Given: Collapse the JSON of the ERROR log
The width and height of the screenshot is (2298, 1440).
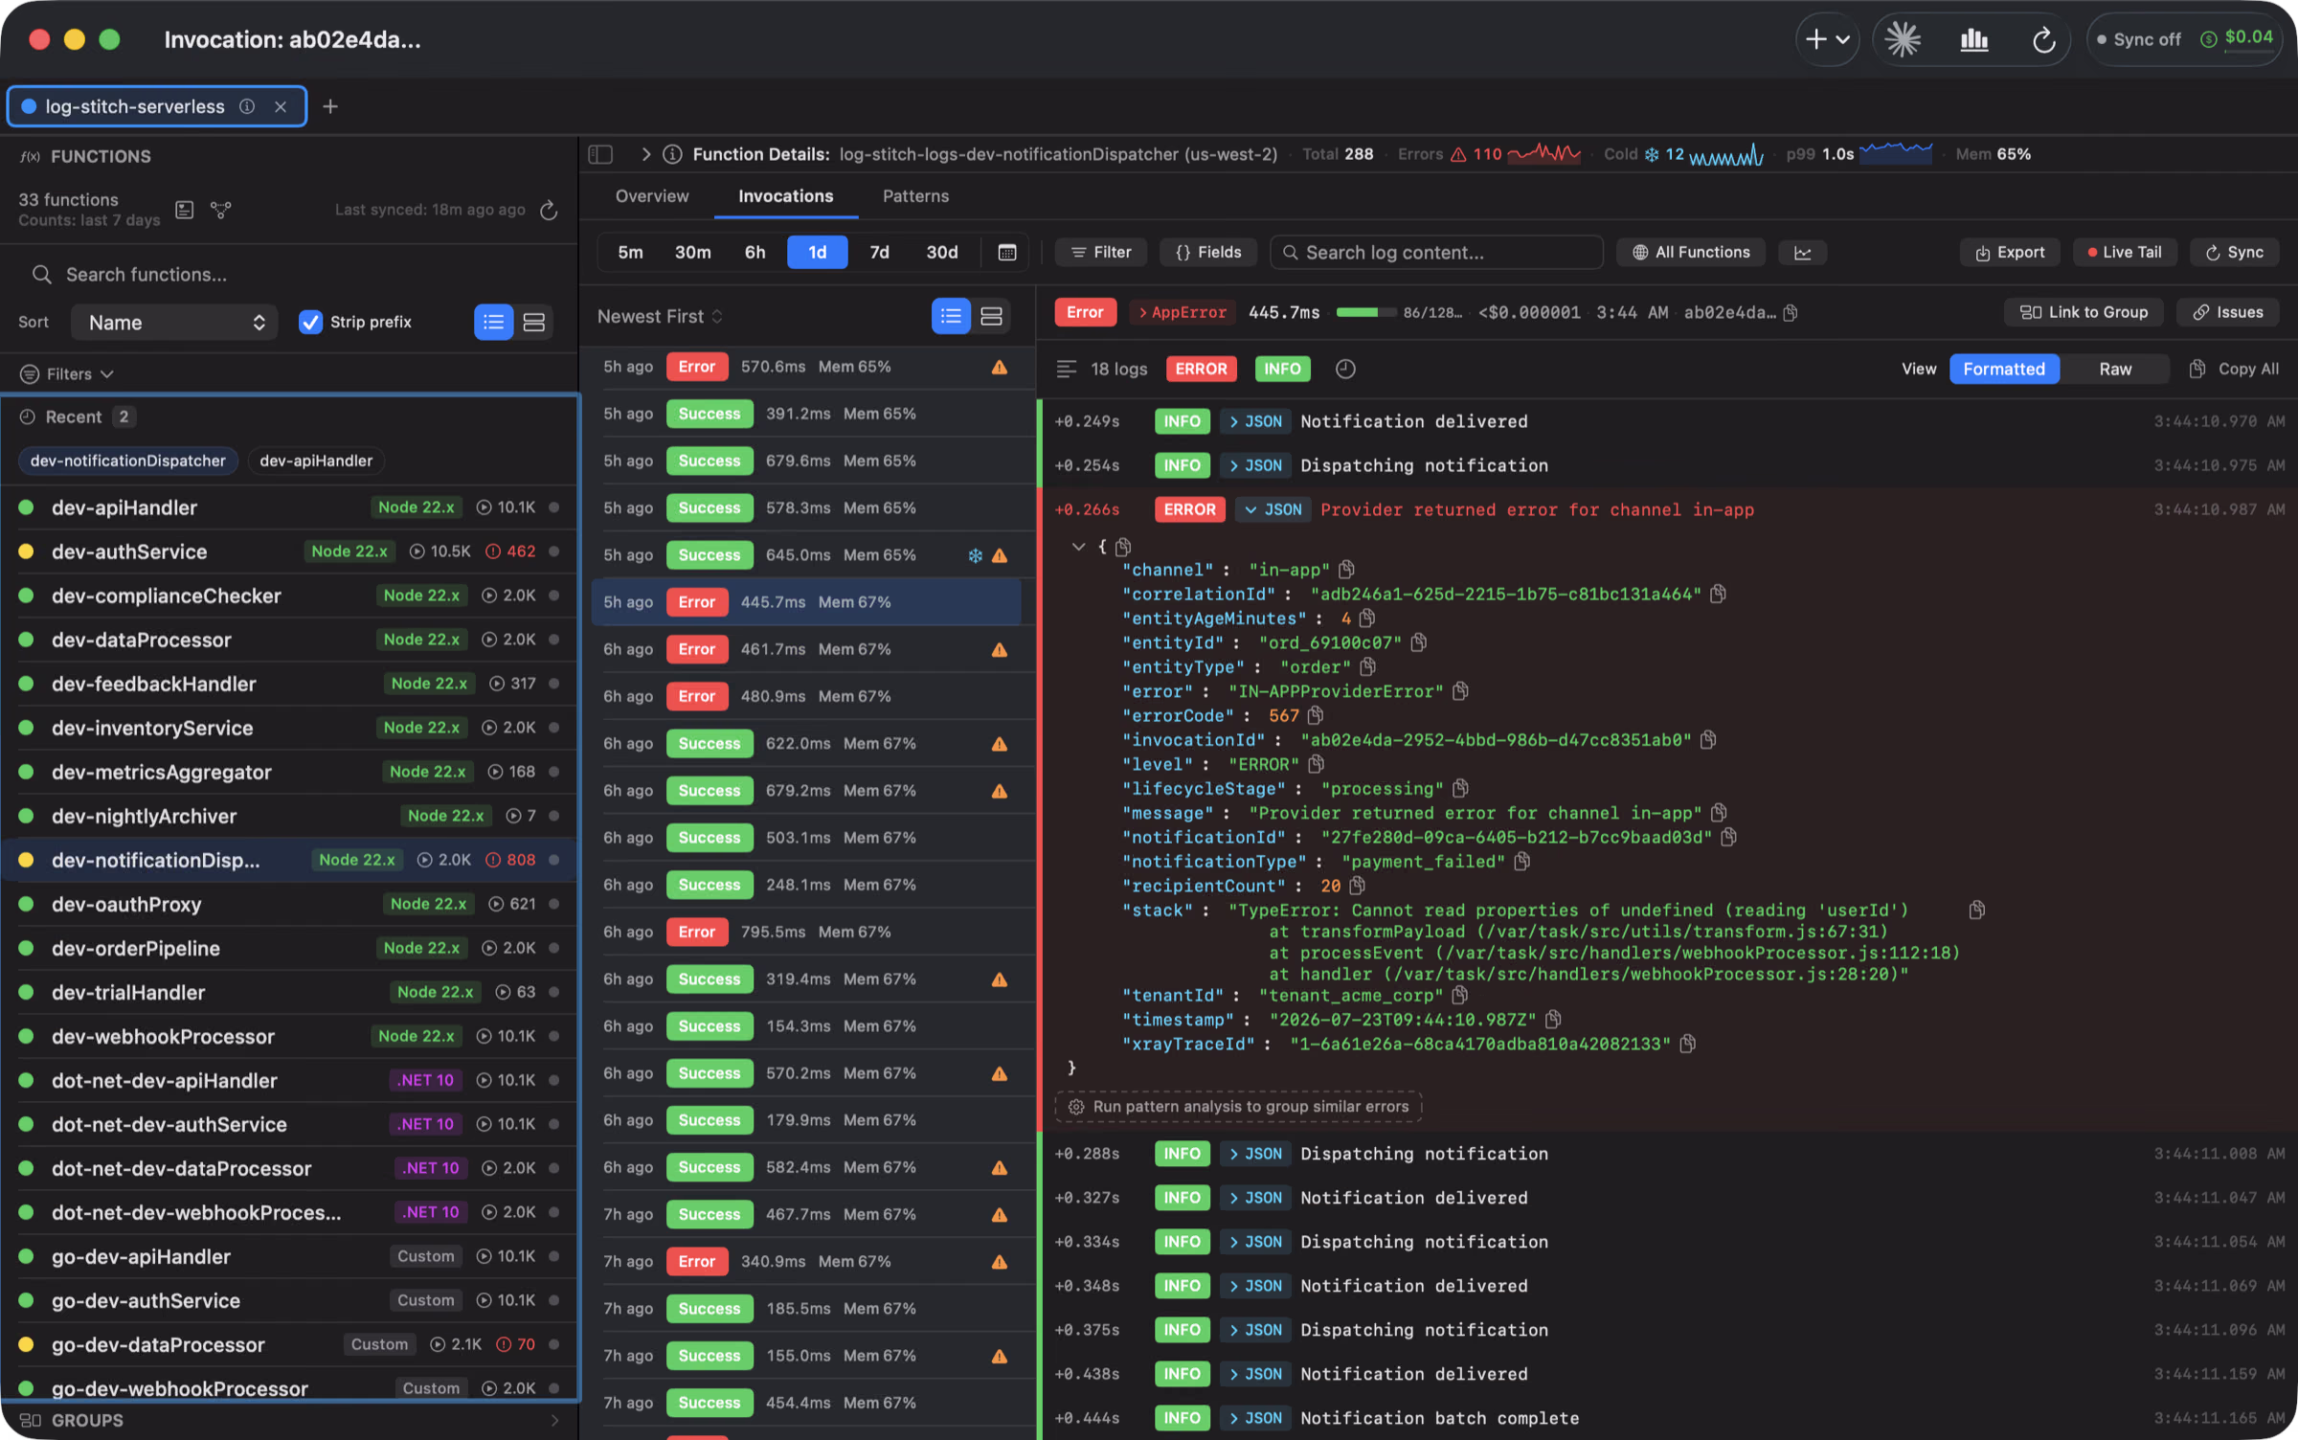Looking at the screenshot, I should point(1274,509).
